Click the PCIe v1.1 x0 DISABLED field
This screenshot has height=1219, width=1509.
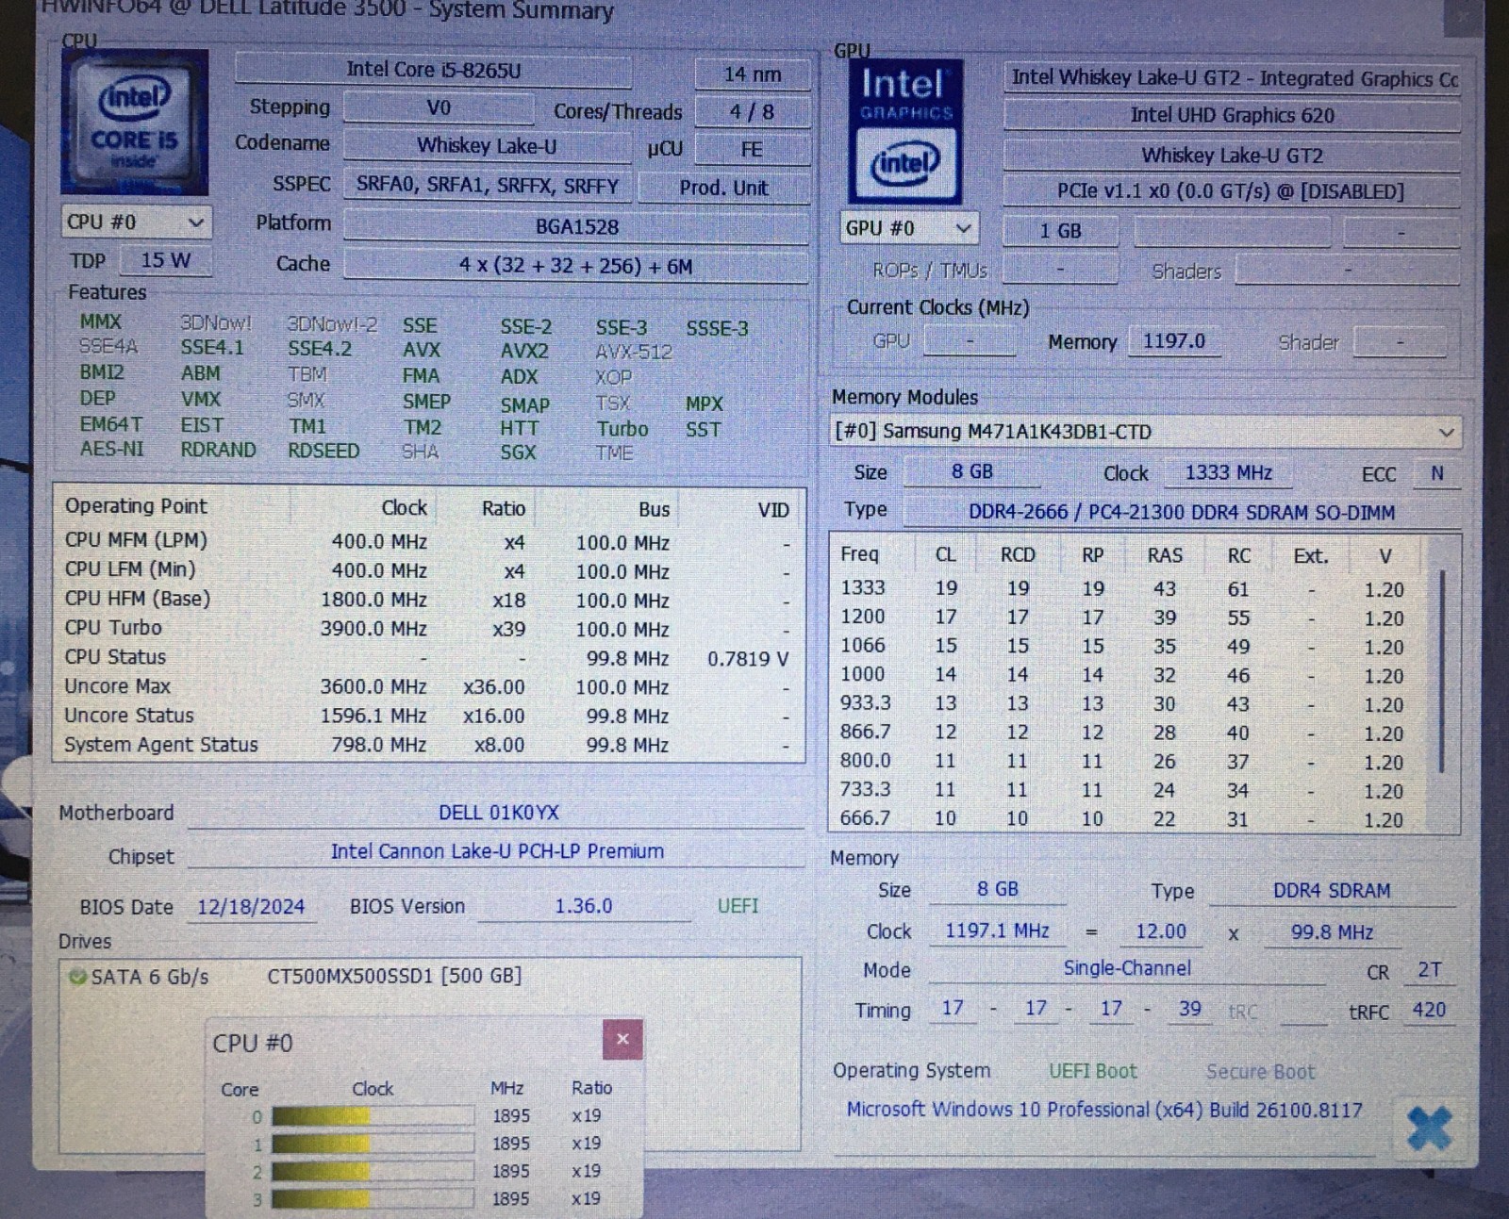tap(1232, 191)
